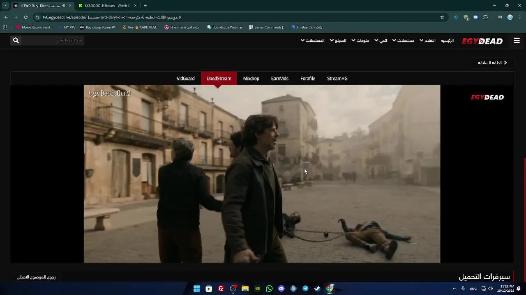Go back to the previous page

point(6,17)
